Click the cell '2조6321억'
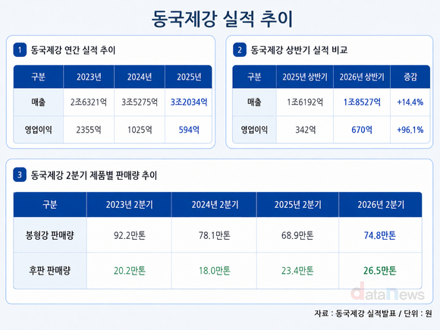Screen dimensions: 440x330 click(x=89, y=102)
